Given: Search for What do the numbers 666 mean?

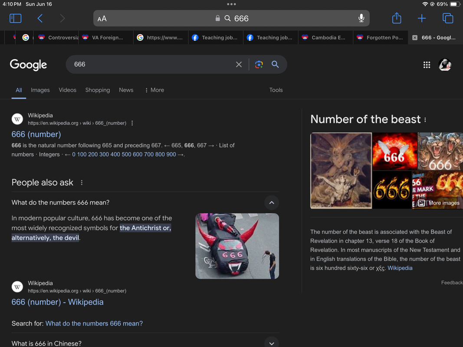Looking at the screenshot, I should (x=94, y=324).
